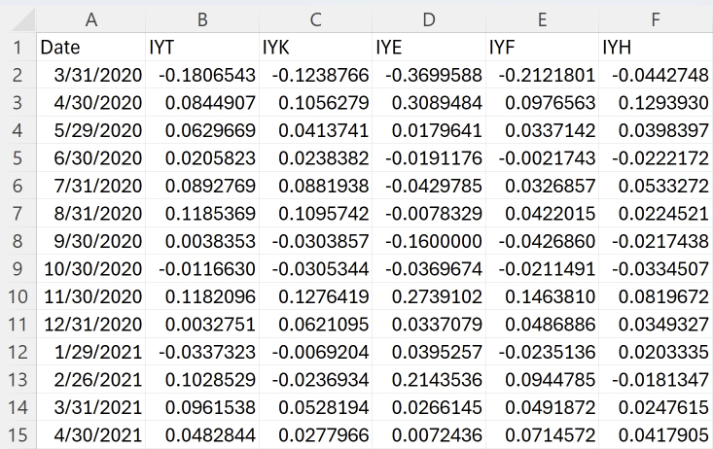Click the IYF header cell
Image resolution: width=713 pixels, height=449 pixels.
pyautogui.click(x=542, y=47)
